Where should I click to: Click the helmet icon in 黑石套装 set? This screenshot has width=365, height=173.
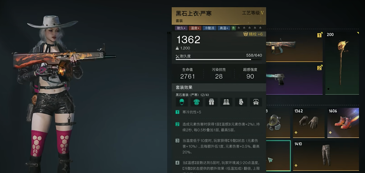click(182, 102)
